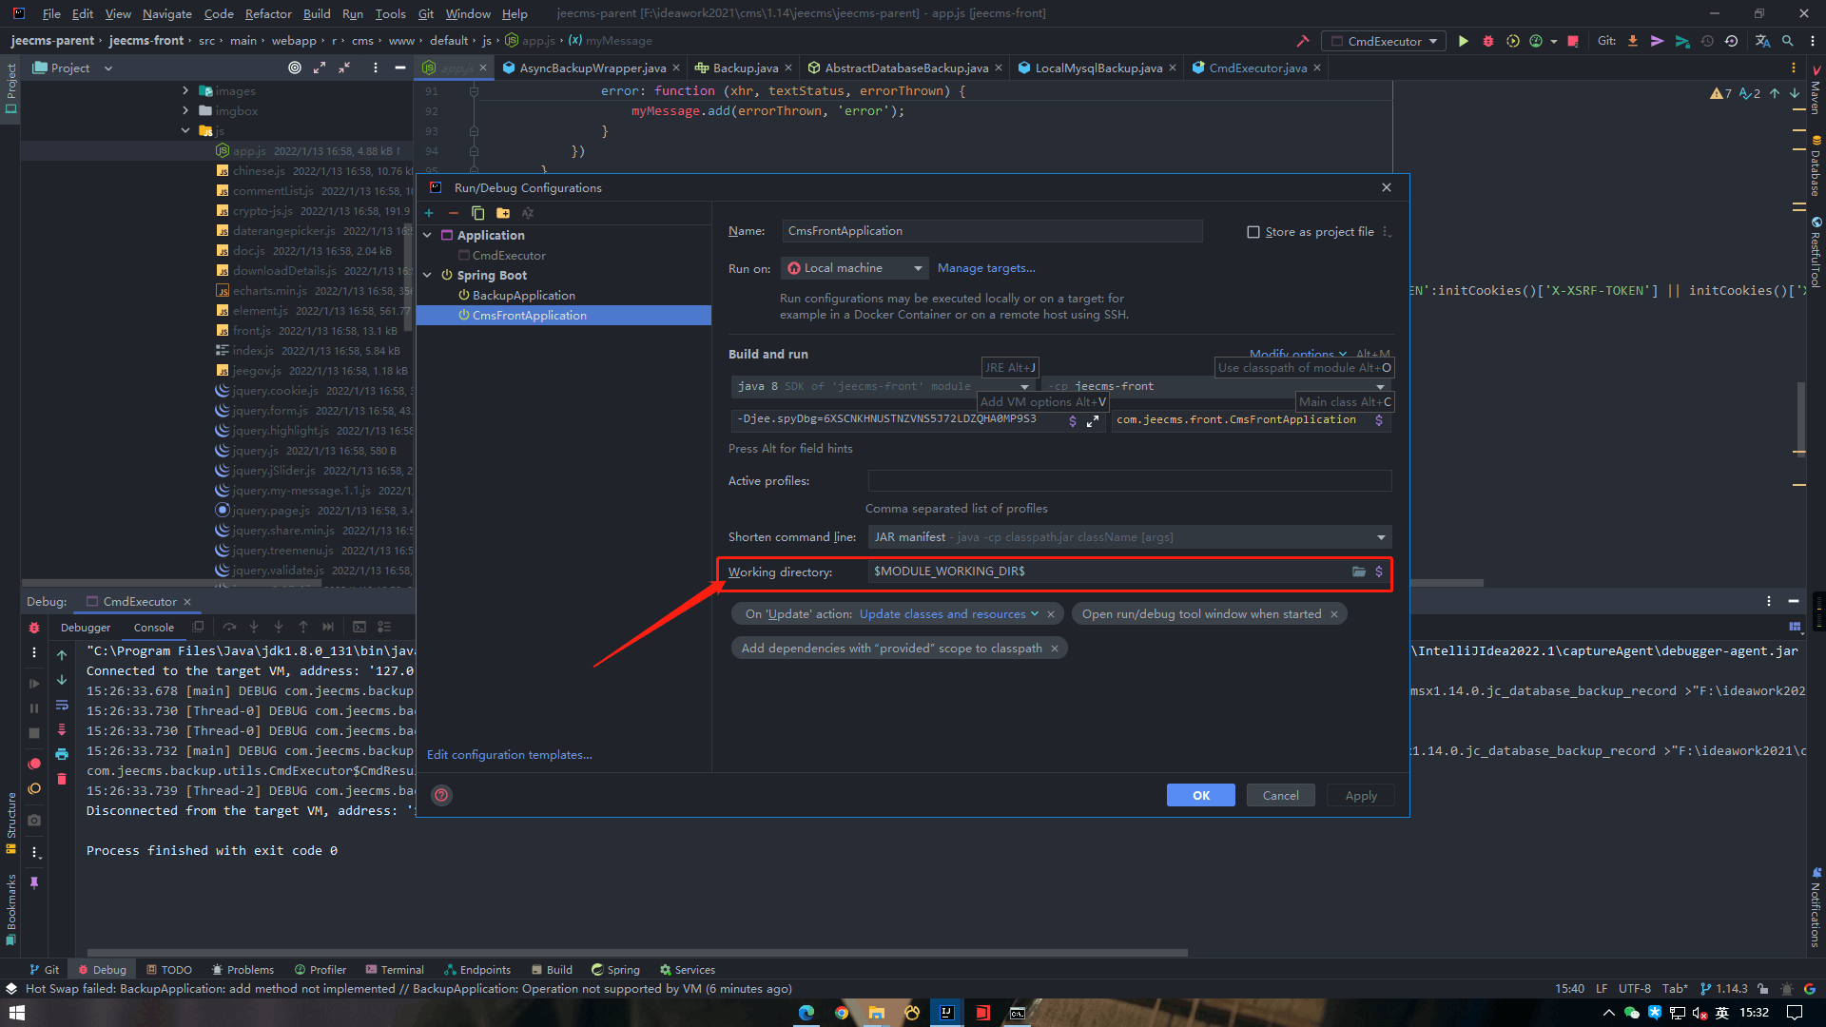The image size is (1826, 1027).
Task: Toggle the Store as project file checkbox
Action: click(1253, 232)
